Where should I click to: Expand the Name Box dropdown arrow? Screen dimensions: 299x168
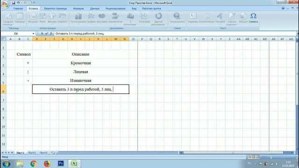[33, 34]
